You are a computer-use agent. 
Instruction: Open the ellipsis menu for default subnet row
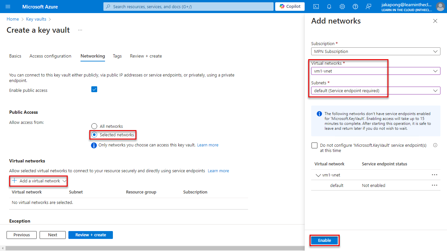434,185
